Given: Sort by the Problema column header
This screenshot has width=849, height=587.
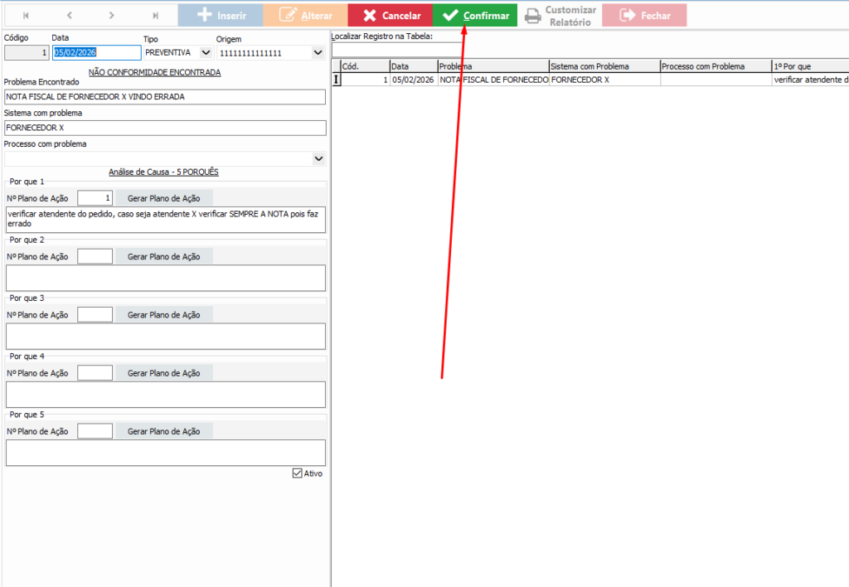Looking at the screenshot, I should pos(492,66).
